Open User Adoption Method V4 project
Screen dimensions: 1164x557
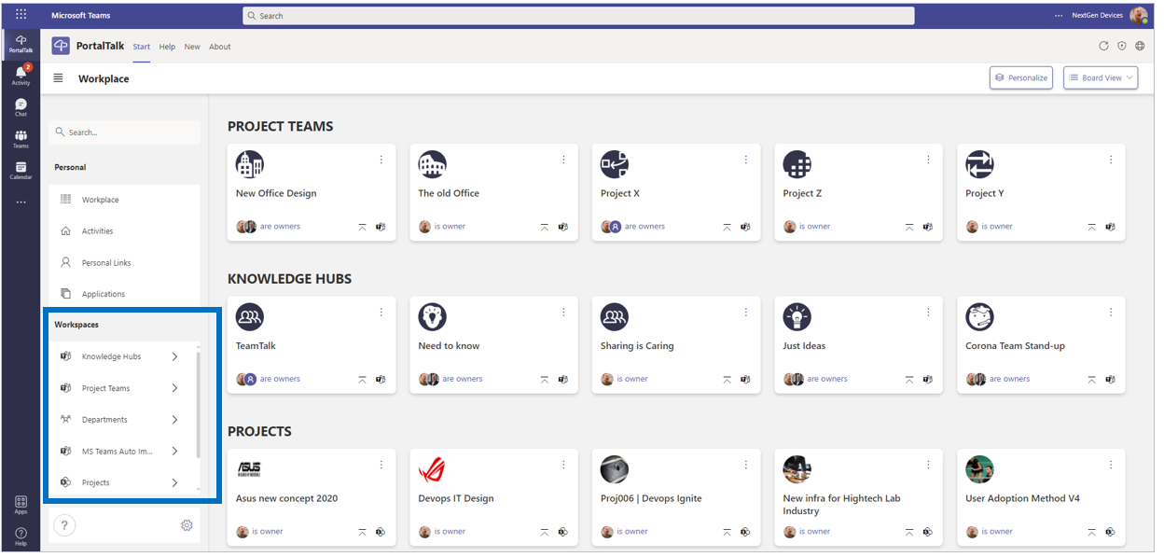tap(1022, 498)
